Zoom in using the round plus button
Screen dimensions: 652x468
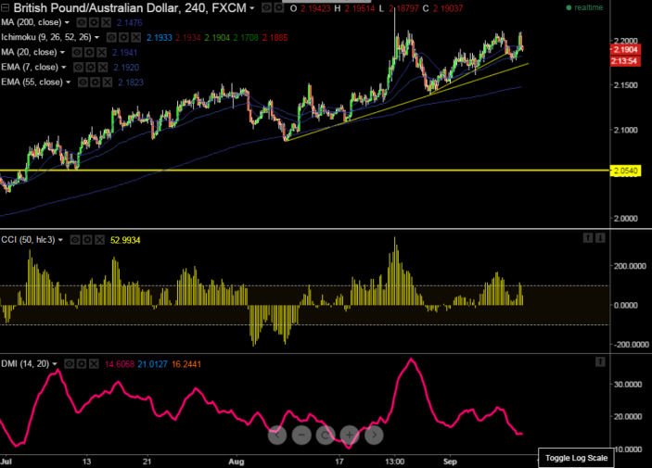pos(350,436)
